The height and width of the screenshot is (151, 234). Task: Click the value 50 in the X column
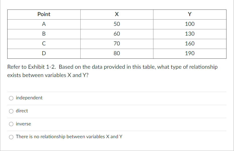pyautogui.click(x=116, y=24)
